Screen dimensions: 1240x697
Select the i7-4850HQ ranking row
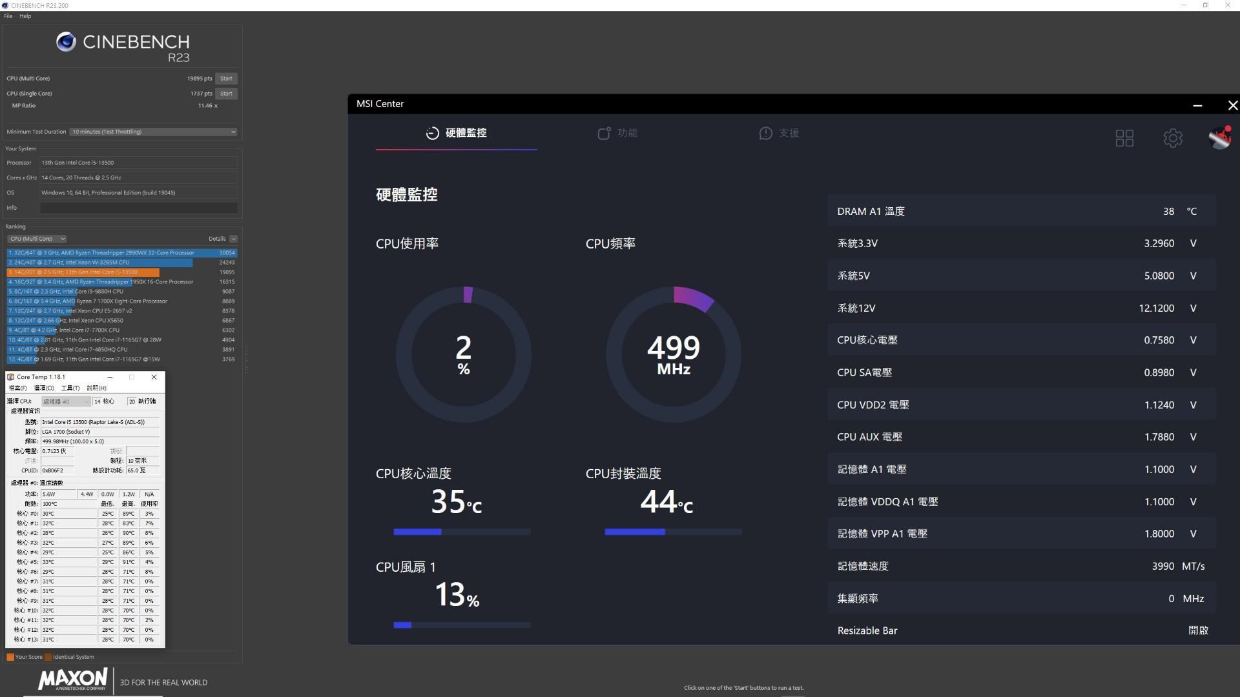tap(122, 350)
